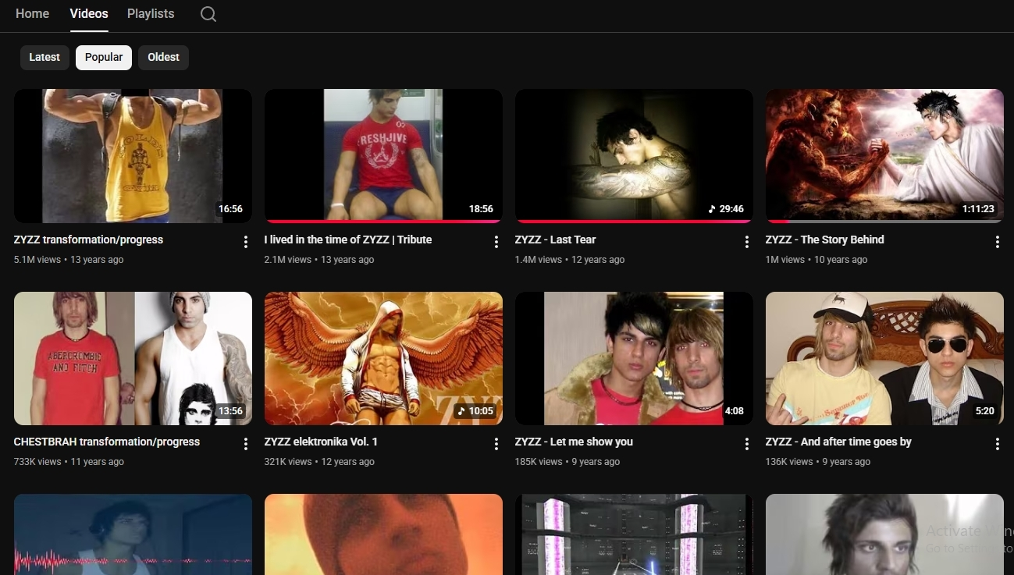Click the 5.1M views • 13 years ago text
The height and width of the screenshot is (575, 1014).
[x=69, y=260]
